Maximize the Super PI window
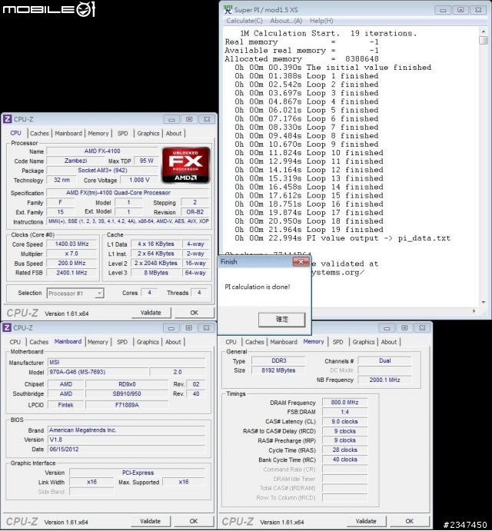The width and height of the screenshot is (492, 531). [x=460, y=10]
